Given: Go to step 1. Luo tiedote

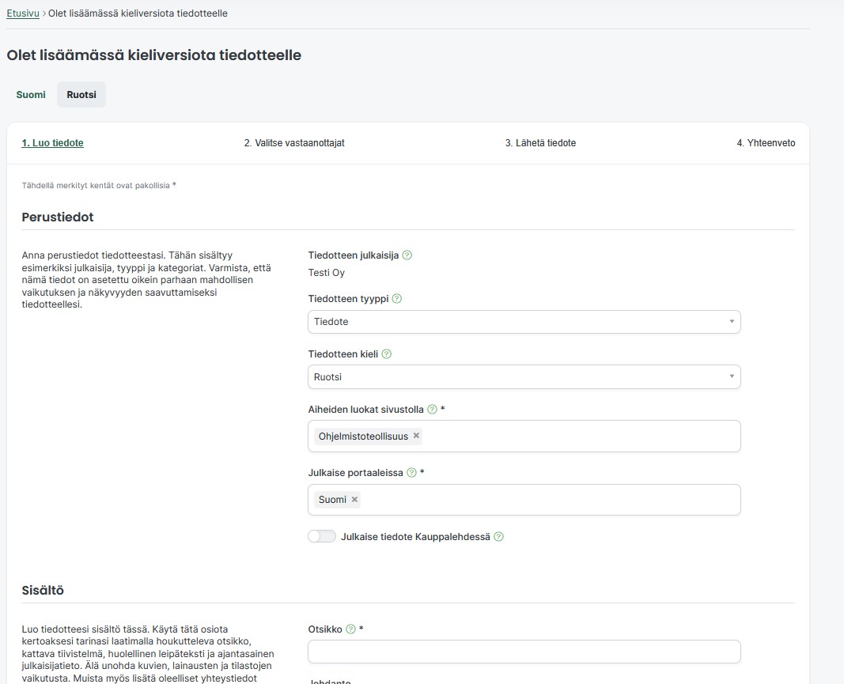Looking at the screenshot, I should [53, 143].
